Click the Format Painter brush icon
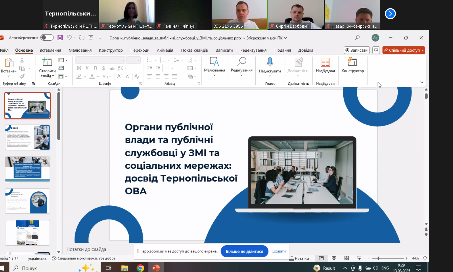Viewport: 453px width, 272px height. pos(22,76)
